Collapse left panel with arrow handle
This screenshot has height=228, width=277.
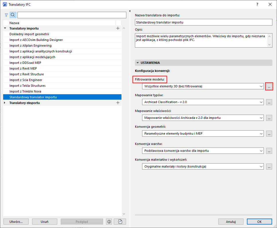pos(130,11)
